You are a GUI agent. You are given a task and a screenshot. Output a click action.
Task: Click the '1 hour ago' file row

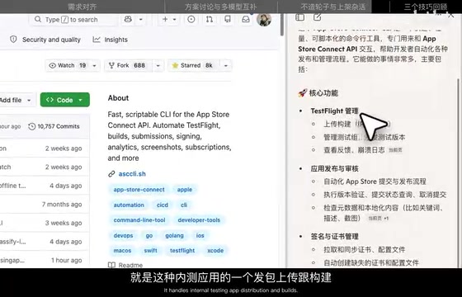tap(45, 260)
